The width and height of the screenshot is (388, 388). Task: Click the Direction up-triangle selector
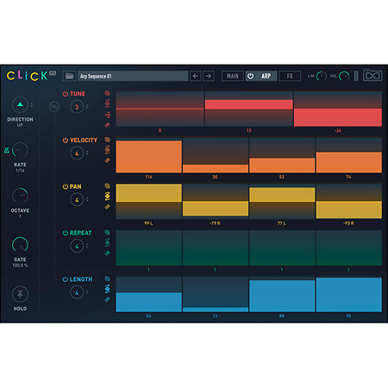click(20, 104)
